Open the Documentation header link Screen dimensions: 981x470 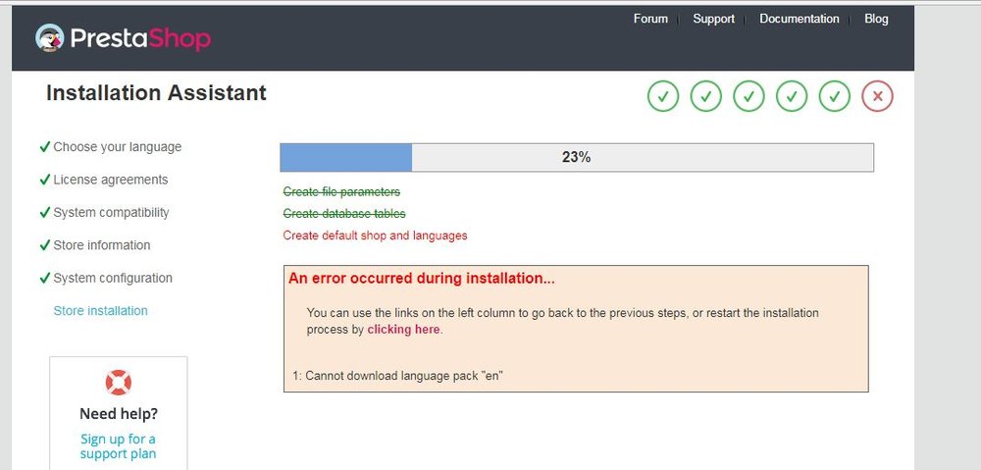click(799, 19)
